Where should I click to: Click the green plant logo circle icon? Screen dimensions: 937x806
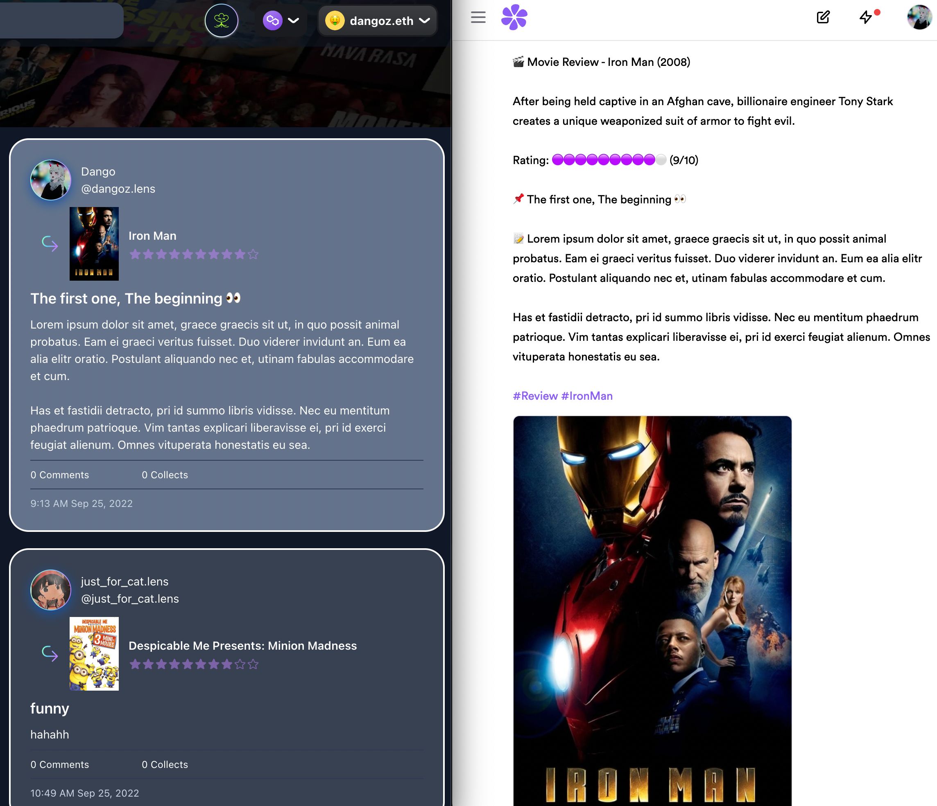pyautogui.click(x=222, y=20)
